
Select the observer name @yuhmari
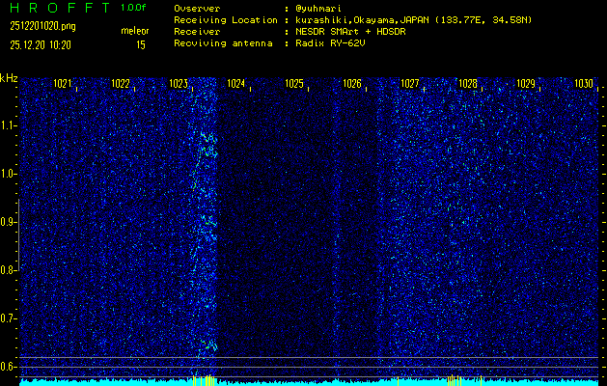click(x=318, y=9)
